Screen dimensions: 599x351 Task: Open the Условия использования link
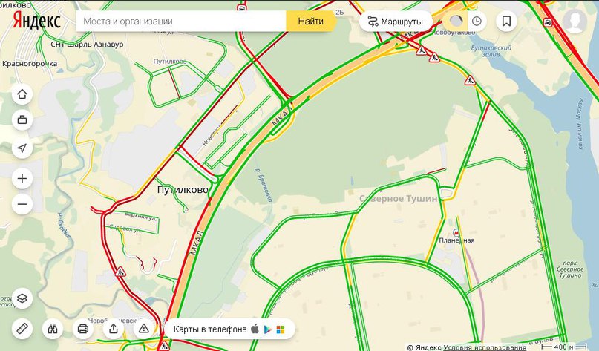click(x=485, y=347)
